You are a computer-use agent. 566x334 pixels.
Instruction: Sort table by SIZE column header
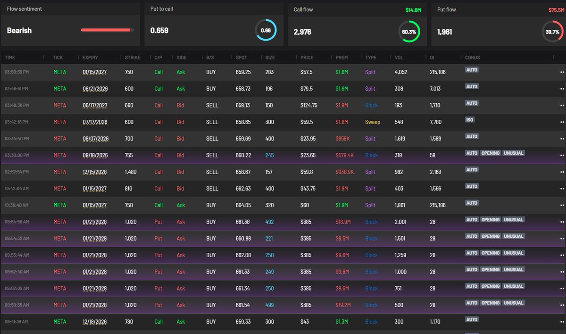click(x=270, y=58)
